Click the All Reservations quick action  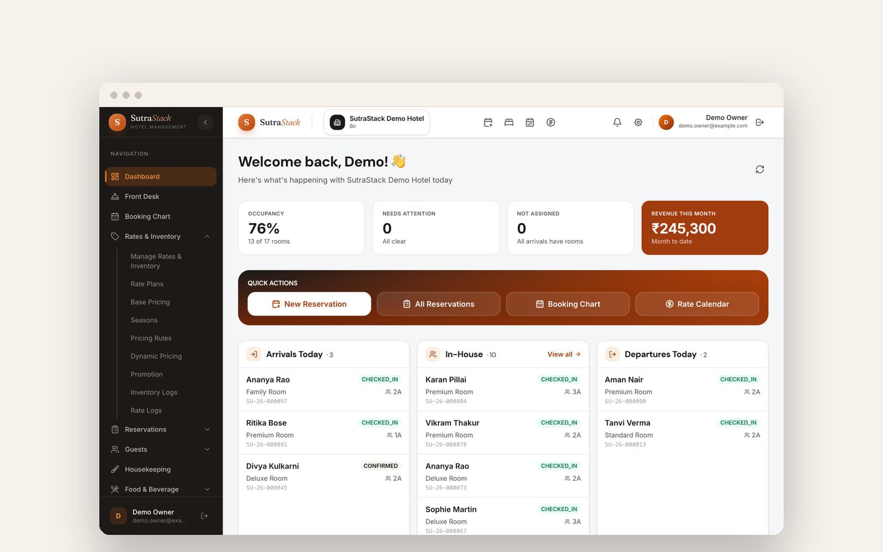(x=438, y=304)
